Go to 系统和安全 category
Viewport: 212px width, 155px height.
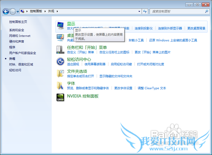click(17, 30)
